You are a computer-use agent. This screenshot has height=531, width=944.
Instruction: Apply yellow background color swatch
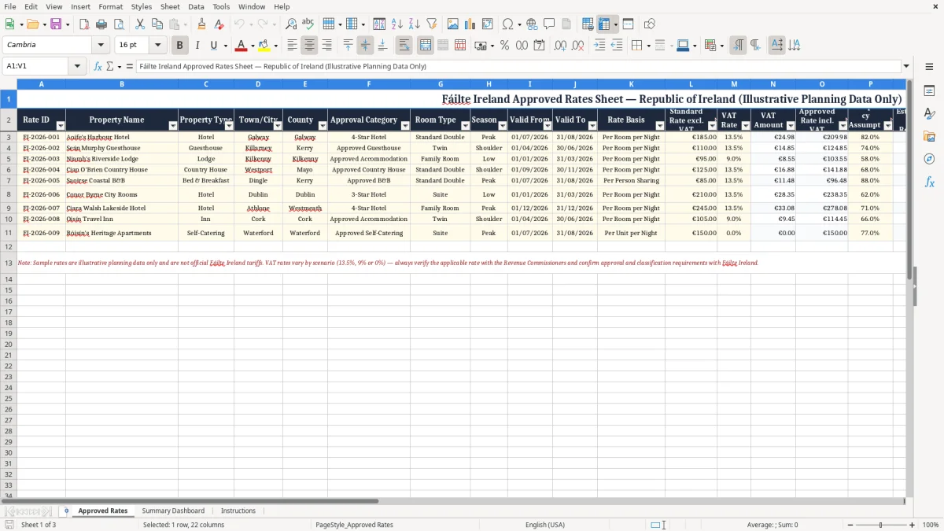pyautogui.click(x=264, y=46)
